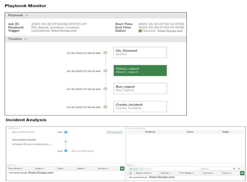This screenshot has width=247, height=182.
Task: Click the Run_report step success check icon
Action: (105, 89)
